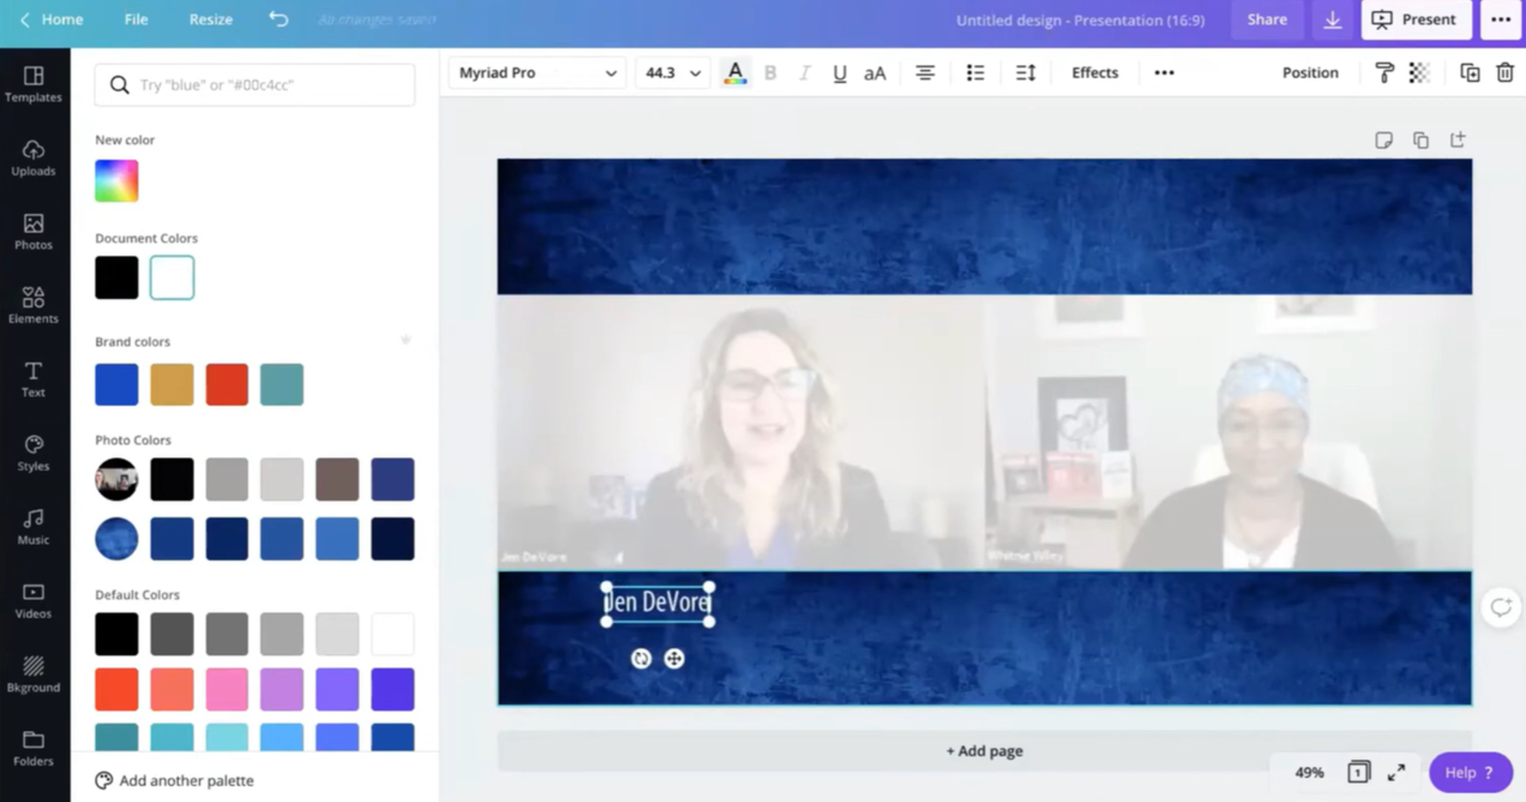
Task: Click Add another palette
Action: click(175, 781)
